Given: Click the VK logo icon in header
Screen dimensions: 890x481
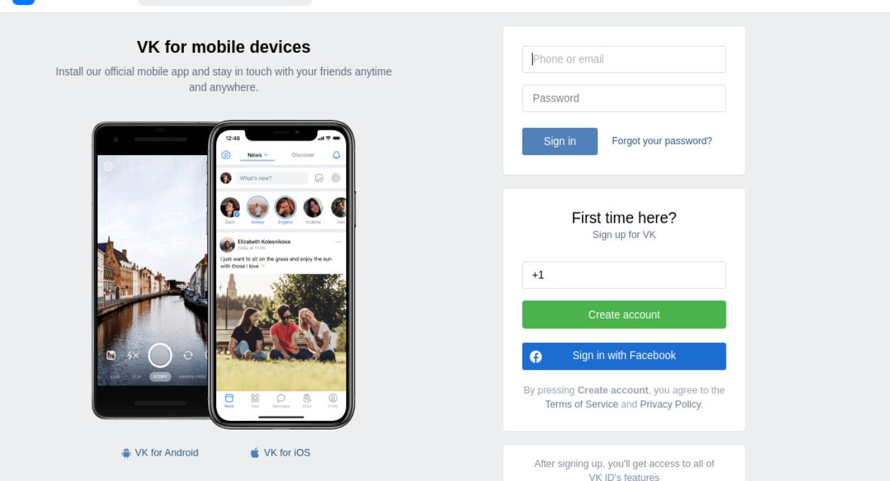Looking at the screenshot, I should [23, 2].
